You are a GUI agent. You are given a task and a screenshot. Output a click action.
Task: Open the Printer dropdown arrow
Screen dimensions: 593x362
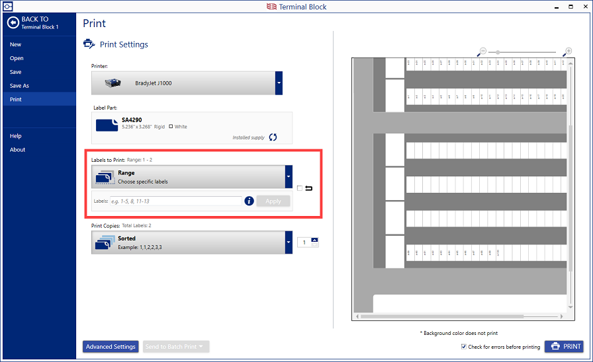coord(279,83)
